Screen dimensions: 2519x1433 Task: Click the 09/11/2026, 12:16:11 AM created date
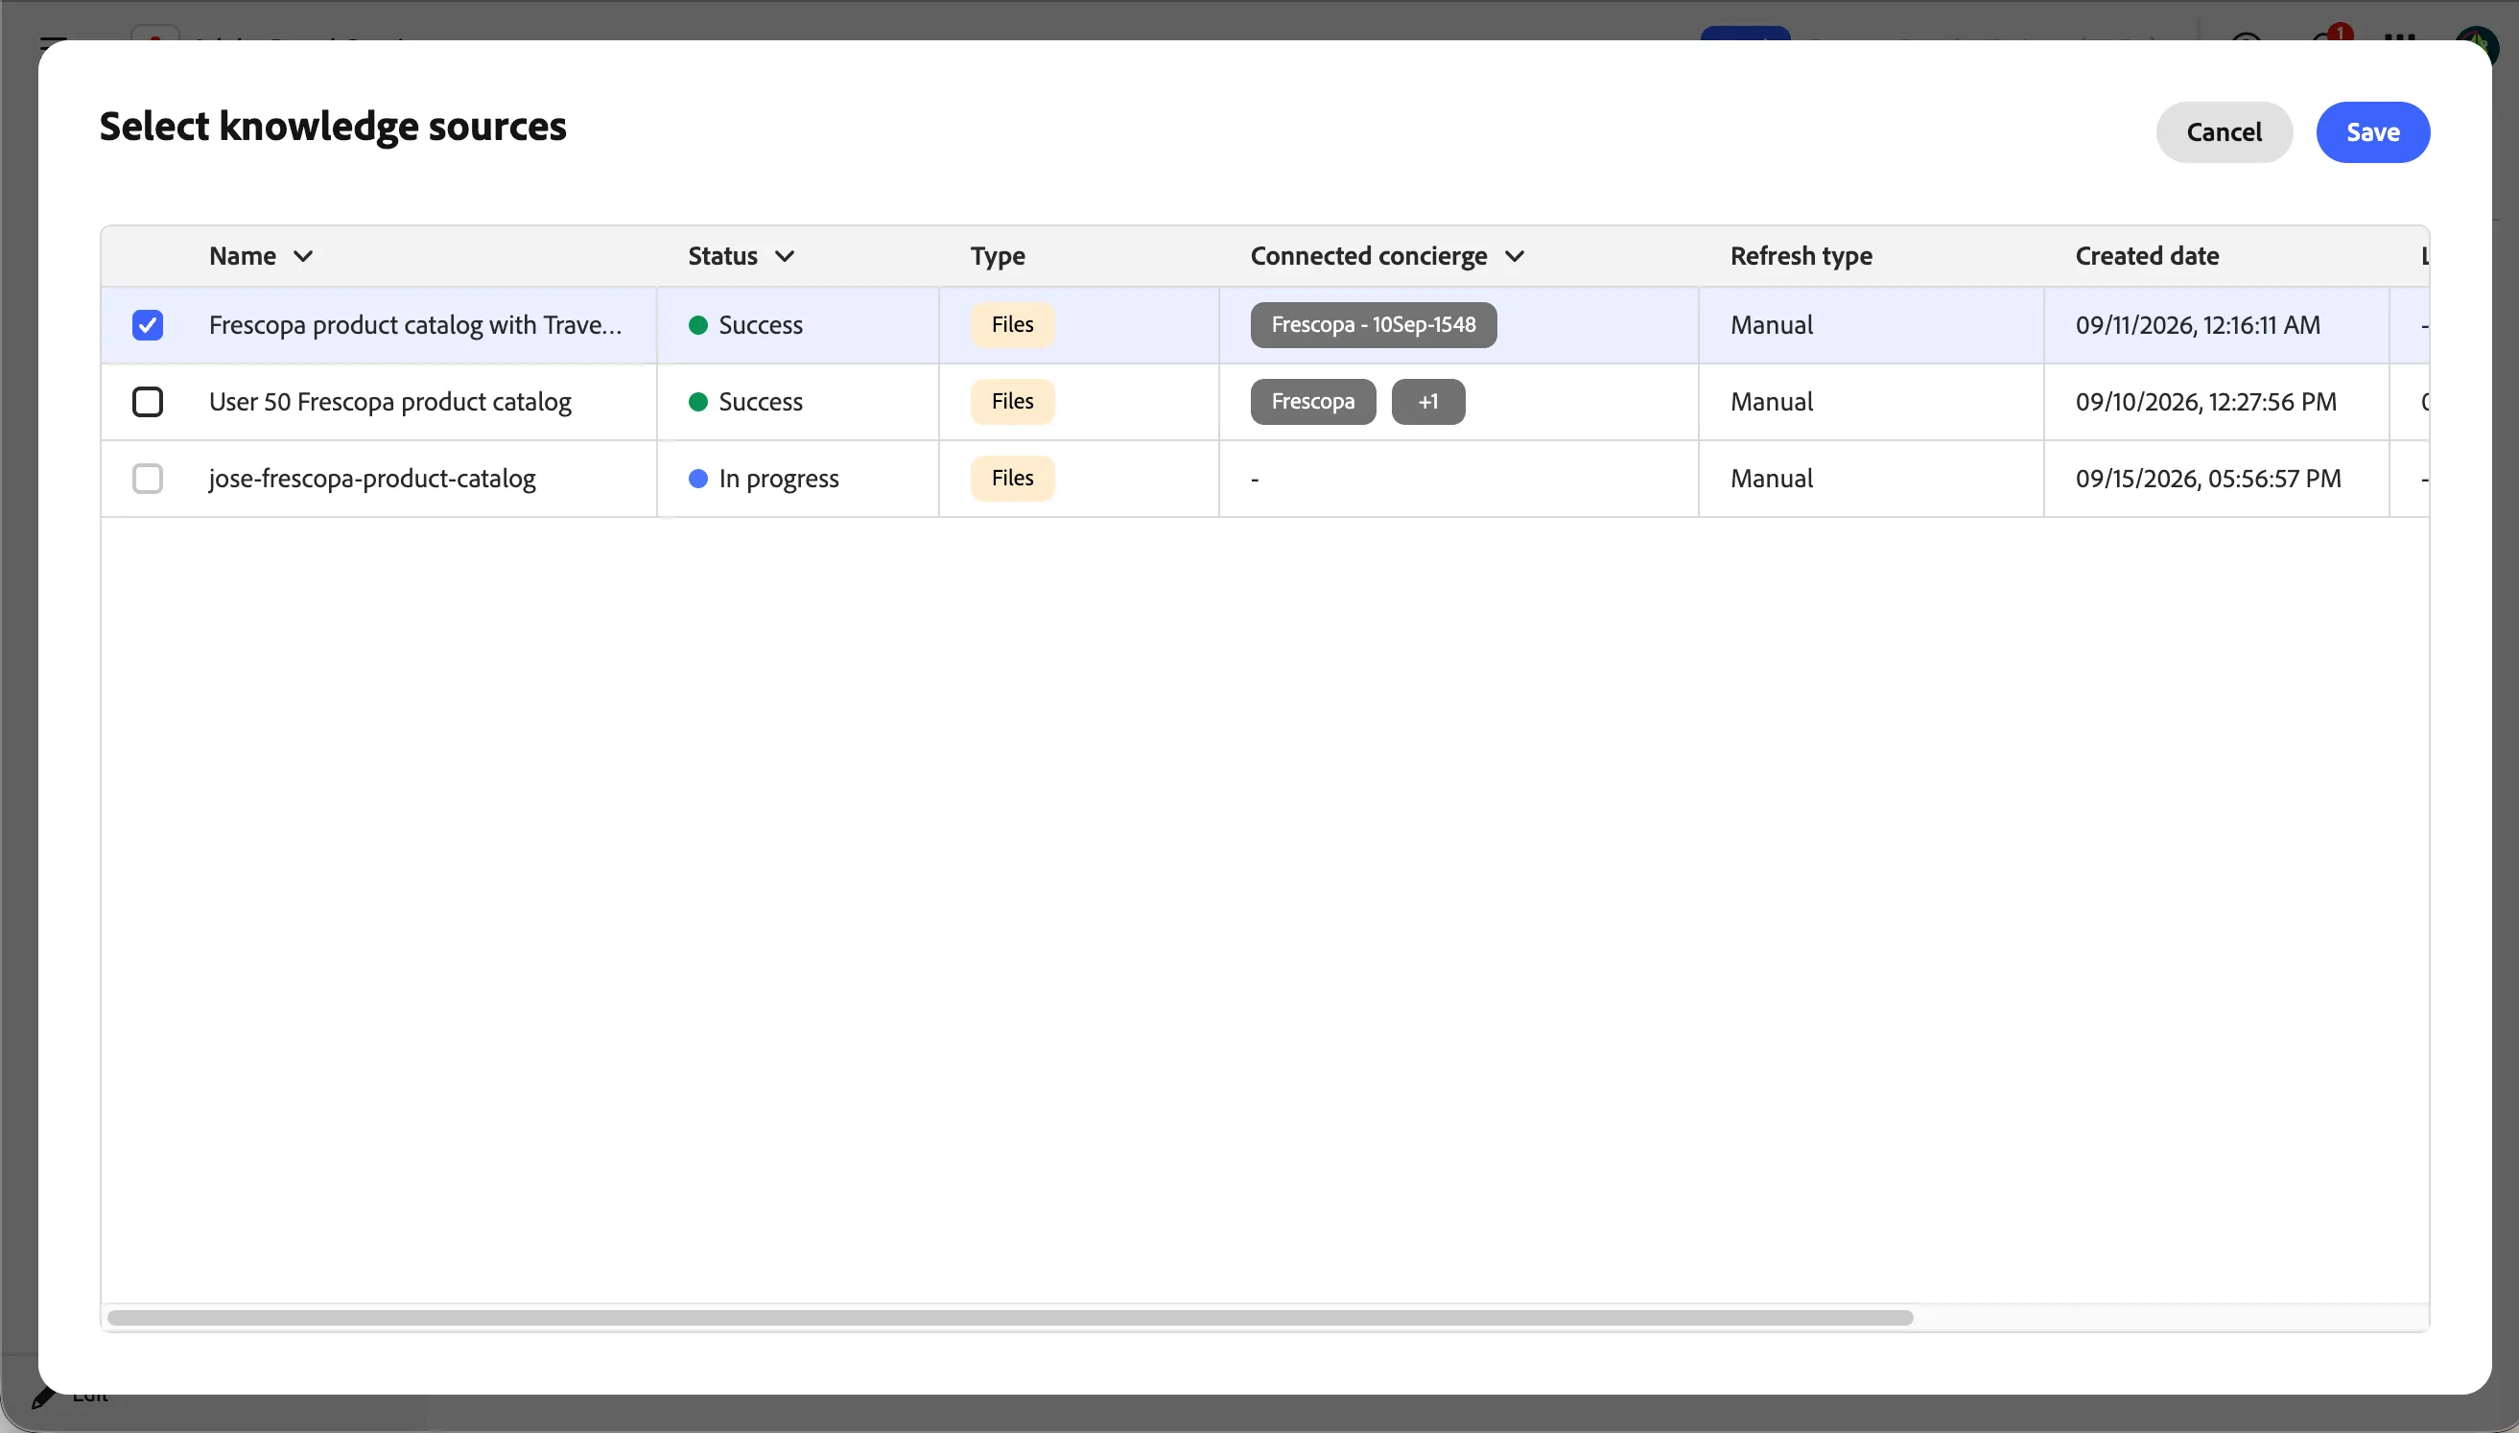click(x=2199, y=325)
